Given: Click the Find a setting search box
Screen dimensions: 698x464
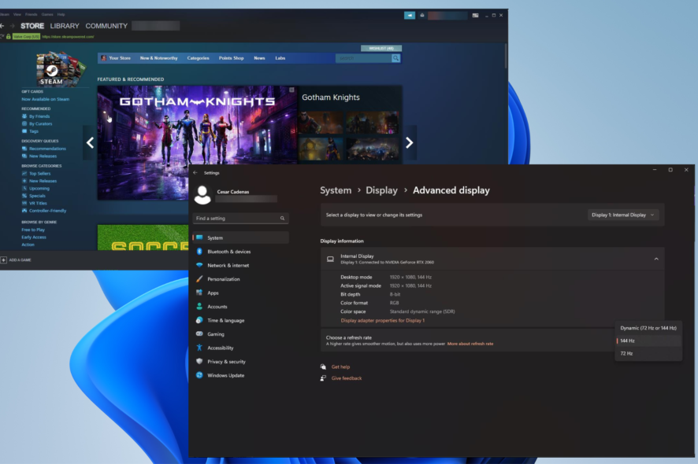Looking at the screenshot, I should pyautogui.click(x=241, y=218).
